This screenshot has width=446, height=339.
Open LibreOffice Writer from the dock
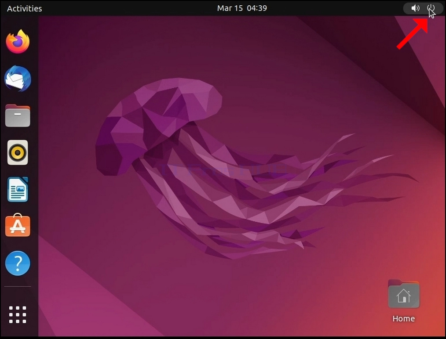[18, 189]
